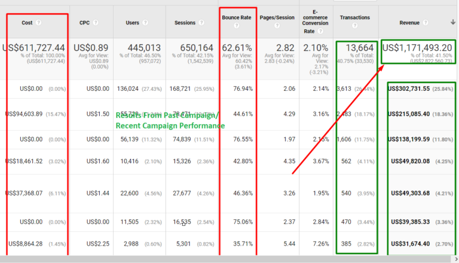Open the Revenue column help icon

[x=426, y=23]
